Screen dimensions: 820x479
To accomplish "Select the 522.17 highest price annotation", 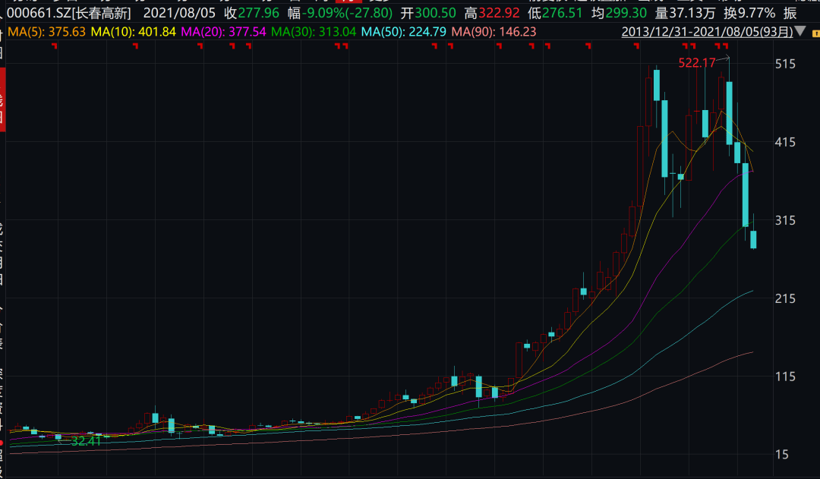I will tap(696, 63).
